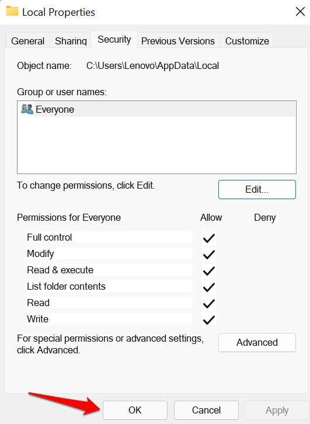Click the Edit... permissions button
Image resolution: width=310 pixels, height=424 pixels.
tap(257, 190)
